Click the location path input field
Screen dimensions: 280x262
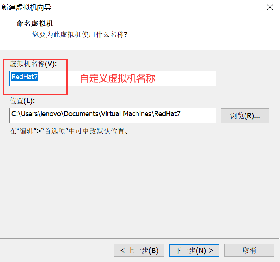[x=112, y=115]
